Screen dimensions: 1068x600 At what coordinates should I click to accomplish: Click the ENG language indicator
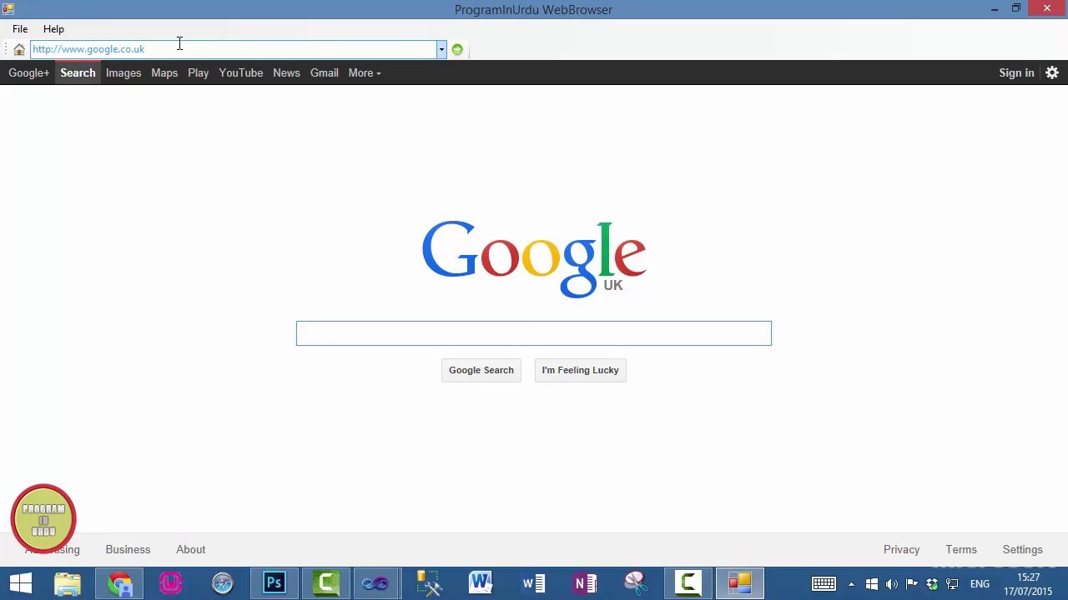980,584
